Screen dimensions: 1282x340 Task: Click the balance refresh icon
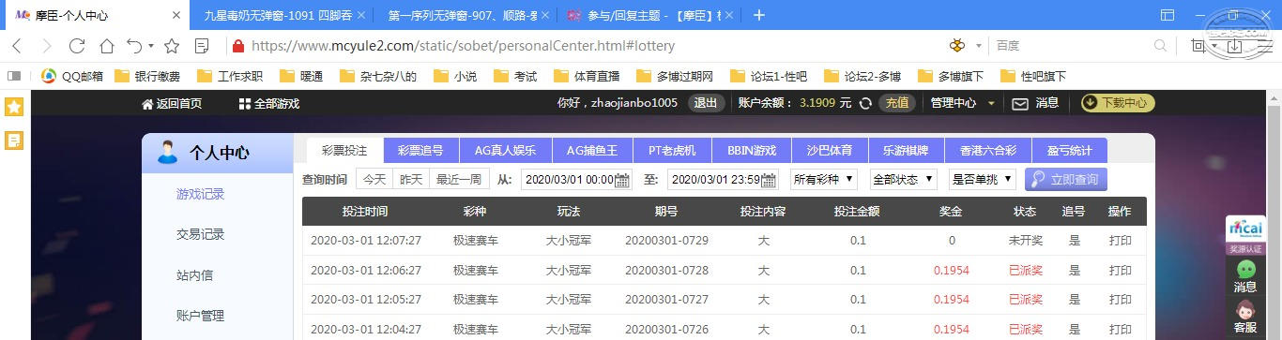coord(866,104)
